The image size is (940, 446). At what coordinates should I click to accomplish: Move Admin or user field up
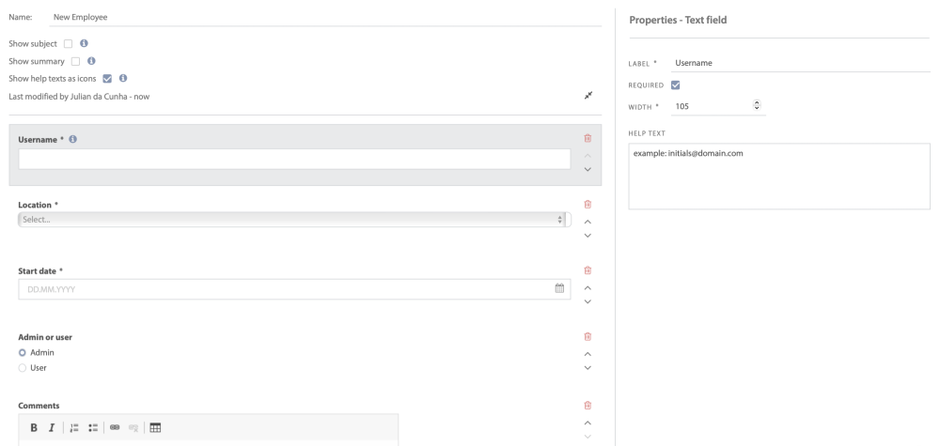point(588,353)
